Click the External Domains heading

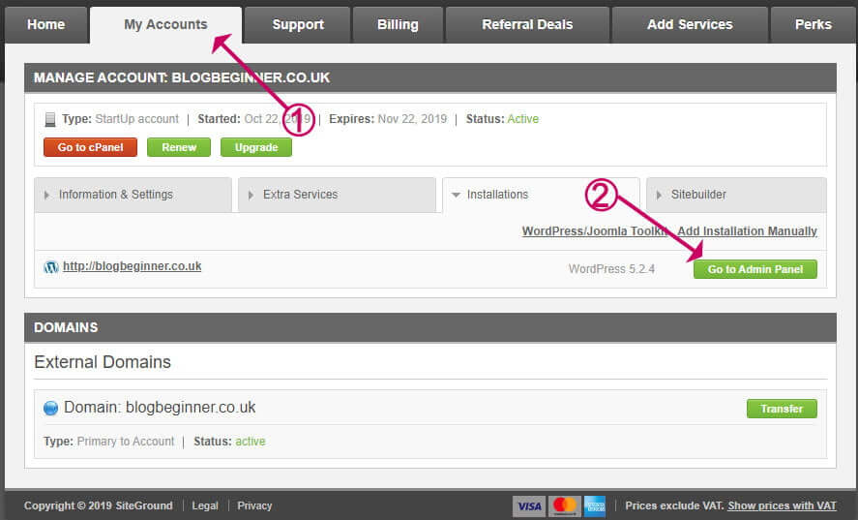103,362
